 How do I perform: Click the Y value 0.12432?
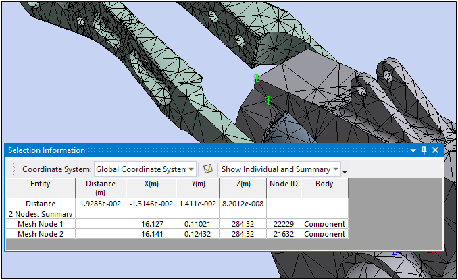tap(198, 234)
